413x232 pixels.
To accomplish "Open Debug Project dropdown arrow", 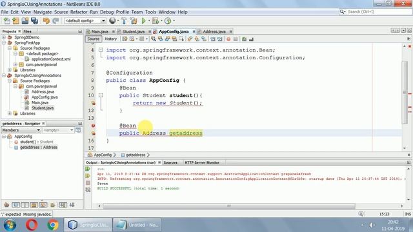I will (x=161, y=21).
